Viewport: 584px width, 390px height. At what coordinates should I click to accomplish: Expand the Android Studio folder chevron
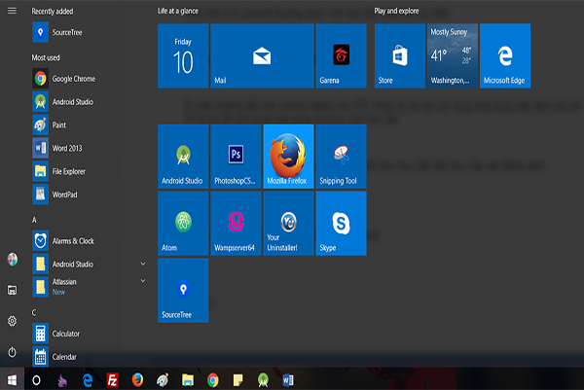click(x=143, y=264)
